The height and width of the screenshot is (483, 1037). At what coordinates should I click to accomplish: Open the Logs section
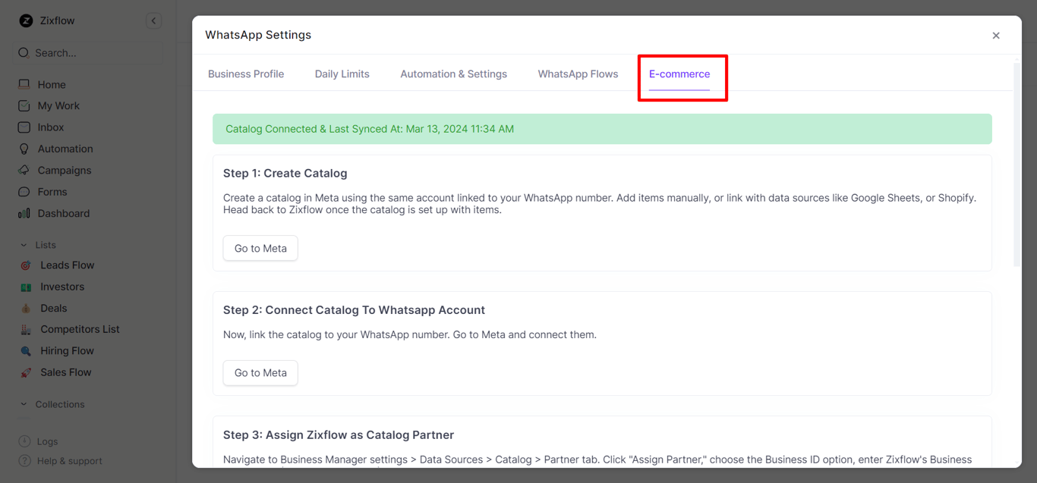pyautogui.click(x=47, y=441)
